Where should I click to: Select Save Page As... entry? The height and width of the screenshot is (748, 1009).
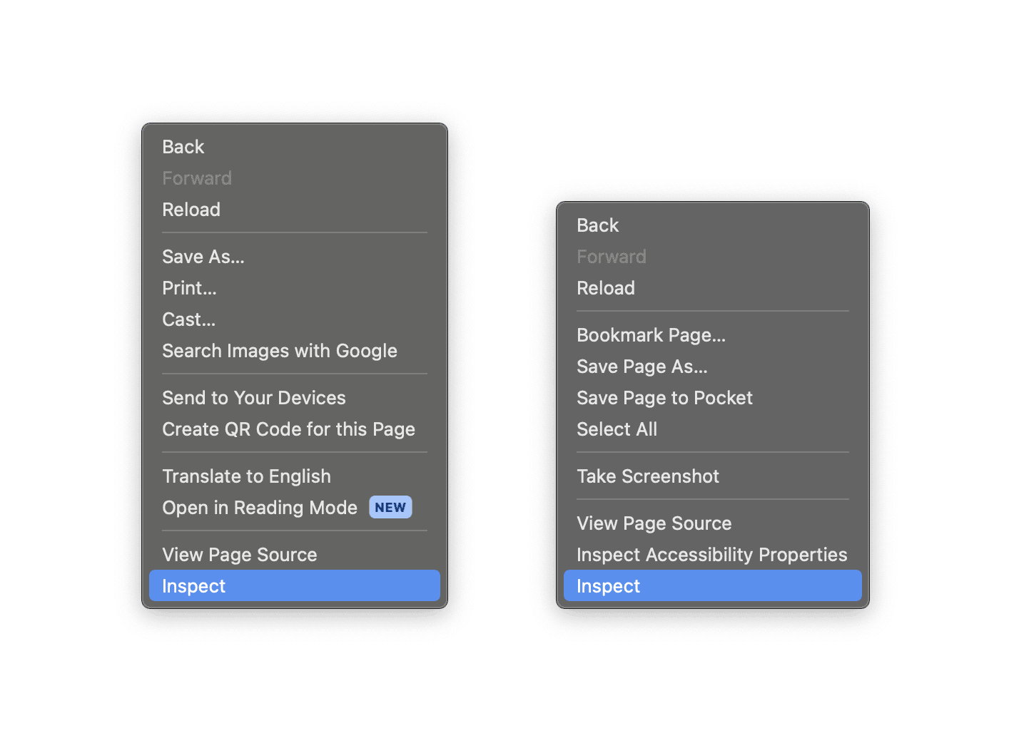642,367
